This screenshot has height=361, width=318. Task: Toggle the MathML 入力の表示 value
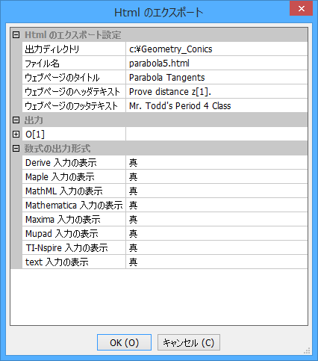pos(216,191)
